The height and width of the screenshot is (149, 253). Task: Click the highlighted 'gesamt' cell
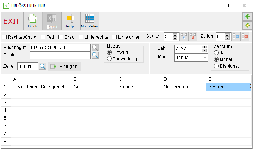(229, 87)
